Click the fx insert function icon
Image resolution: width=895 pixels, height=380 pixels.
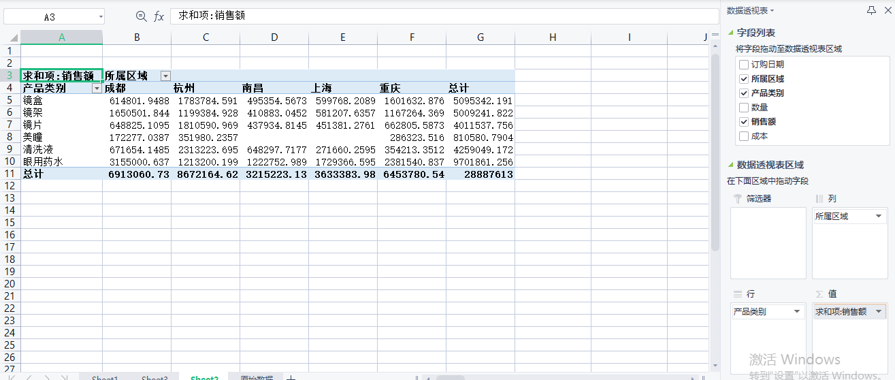pos(159,16)
